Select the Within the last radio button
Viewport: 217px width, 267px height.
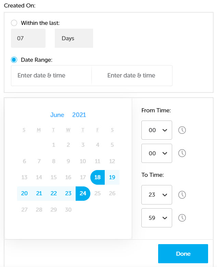[14, 23]
